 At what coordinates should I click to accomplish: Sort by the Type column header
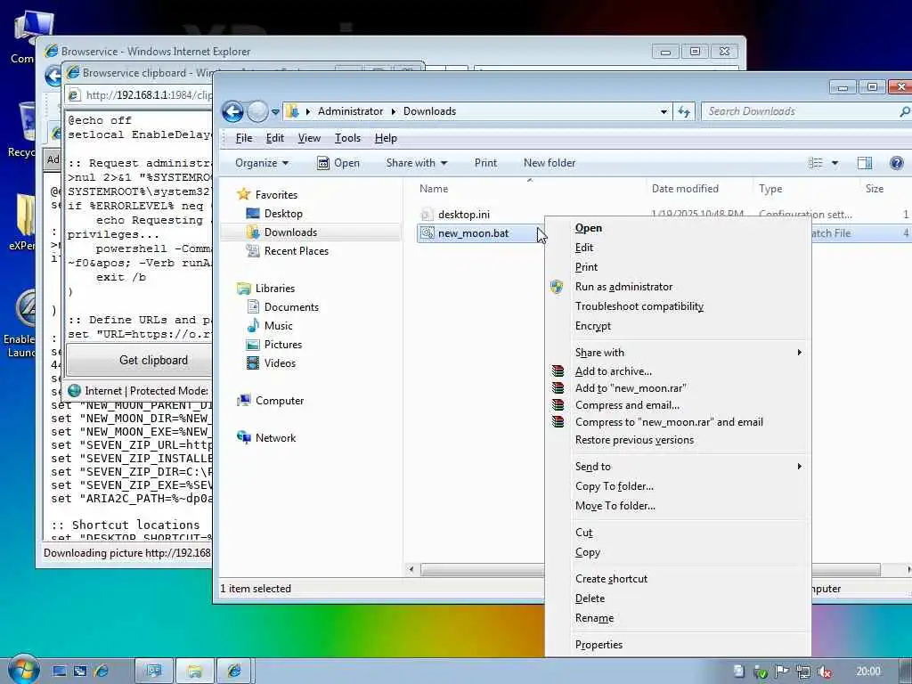pos(770,189)
